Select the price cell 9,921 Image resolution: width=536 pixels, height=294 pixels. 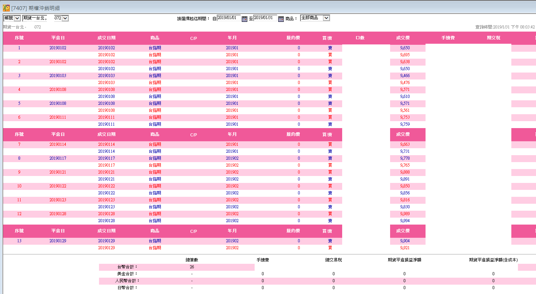pos(405,248)
